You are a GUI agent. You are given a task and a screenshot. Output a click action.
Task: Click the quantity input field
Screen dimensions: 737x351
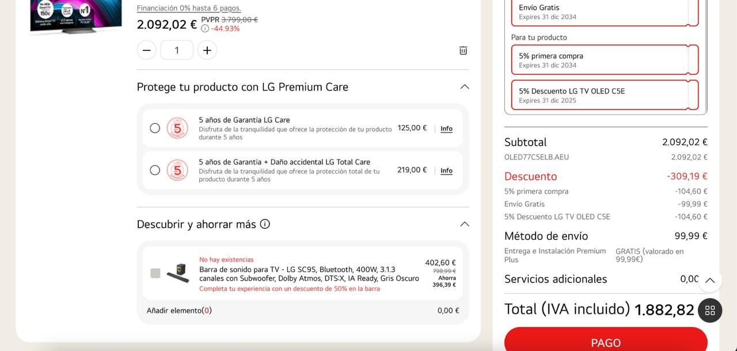[177, 50]
